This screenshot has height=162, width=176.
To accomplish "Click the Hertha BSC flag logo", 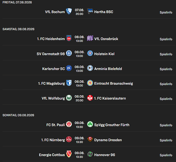I will click(90, 11).
